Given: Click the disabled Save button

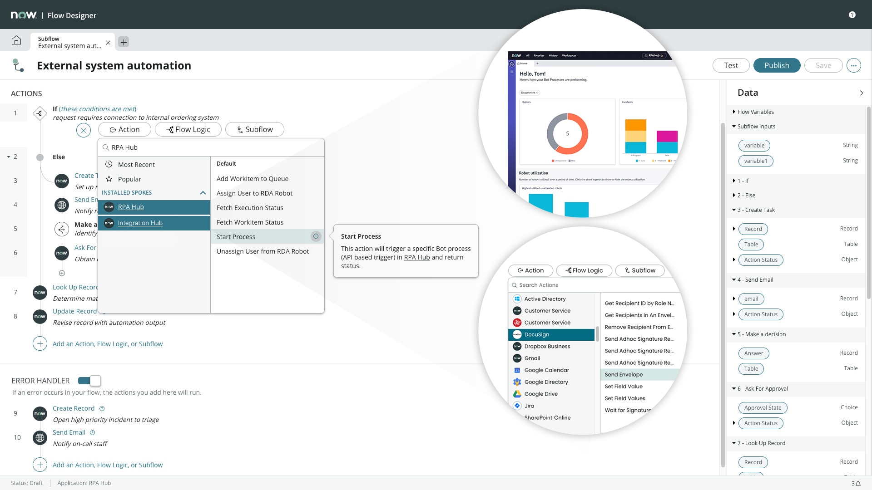Looking at the screenshot, I should [823, 65].
